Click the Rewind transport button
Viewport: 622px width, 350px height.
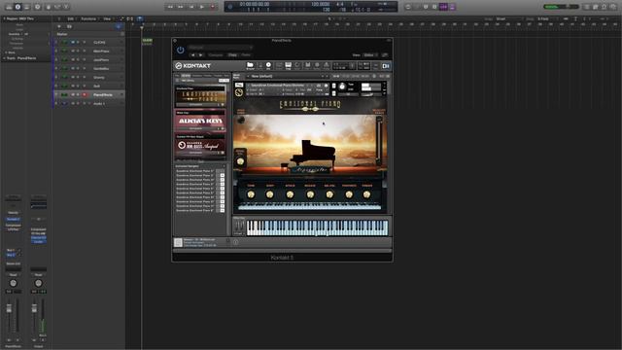(x=170, y=7)
